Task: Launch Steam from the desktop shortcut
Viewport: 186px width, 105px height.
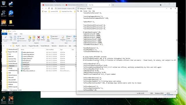Action: (x=11, y=4)
